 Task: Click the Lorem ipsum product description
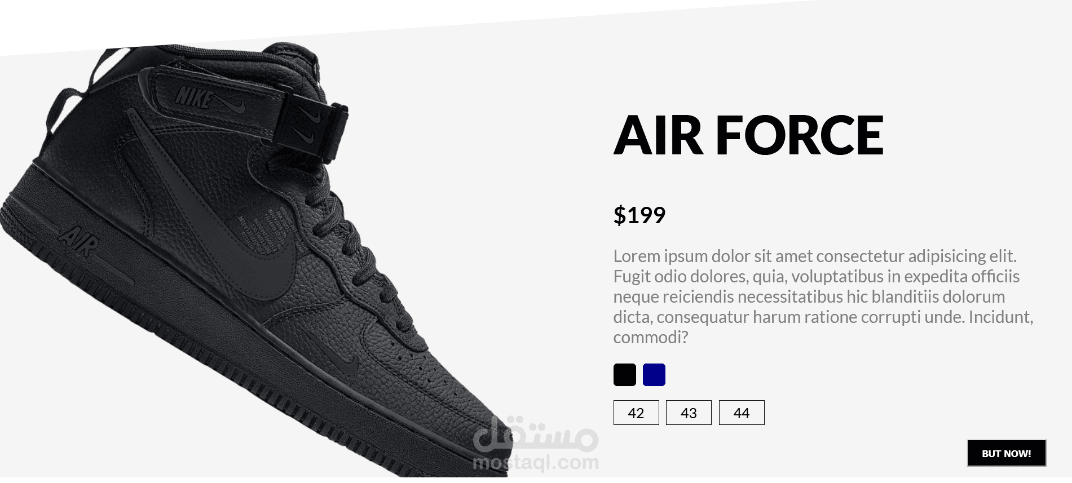click(823, 296)
